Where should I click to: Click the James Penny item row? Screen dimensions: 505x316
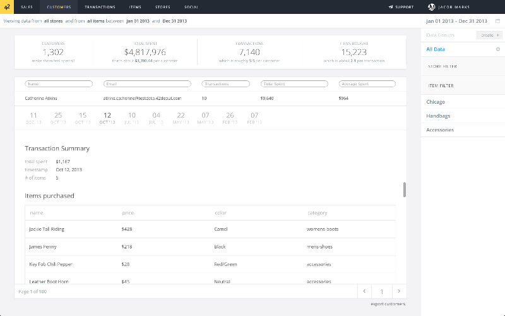tap(210, 246)
